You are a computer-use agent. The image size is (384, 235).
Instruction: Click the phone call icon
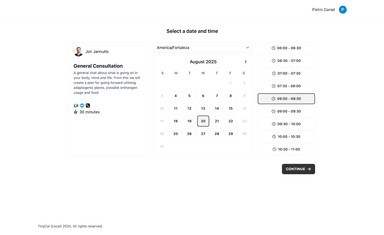coord(88,105)
